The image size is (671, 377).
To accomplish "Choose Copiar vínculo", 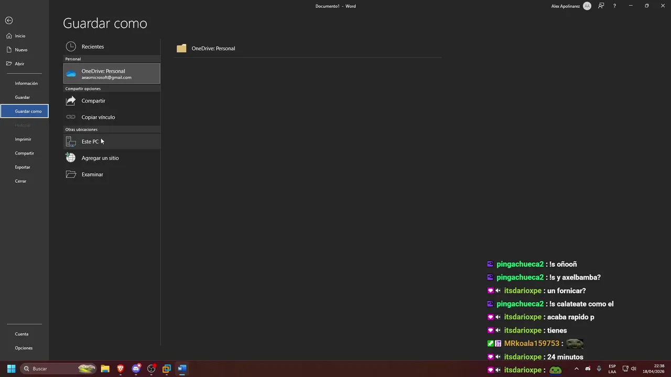I will coord(112,117).
